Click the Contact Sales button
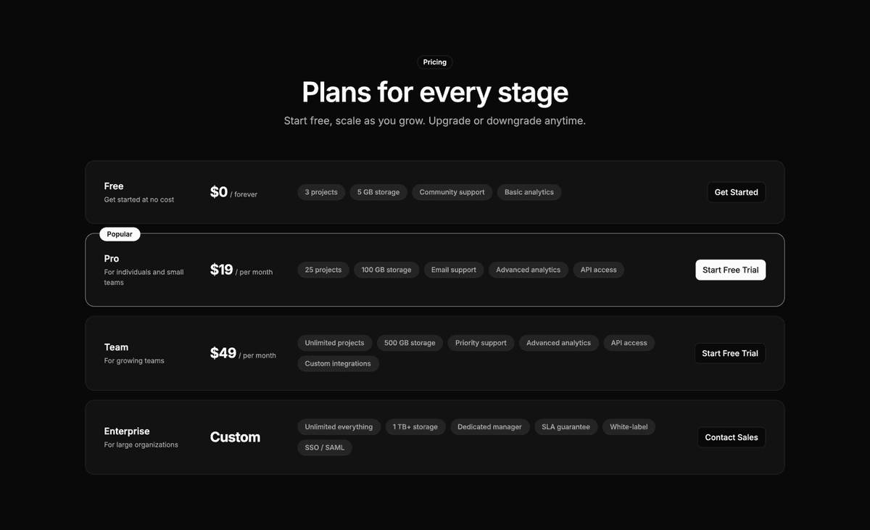Screen dimensions: 870x530 (731, 436)
